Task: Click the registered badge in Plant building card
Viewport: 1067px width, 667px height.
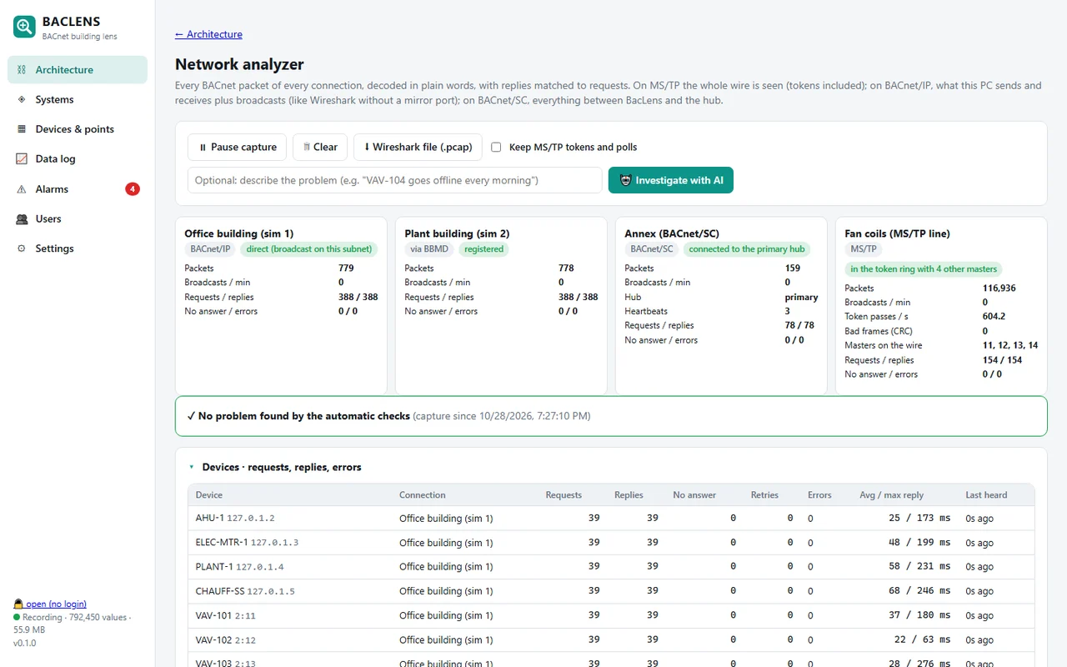Action: (484, 249)
